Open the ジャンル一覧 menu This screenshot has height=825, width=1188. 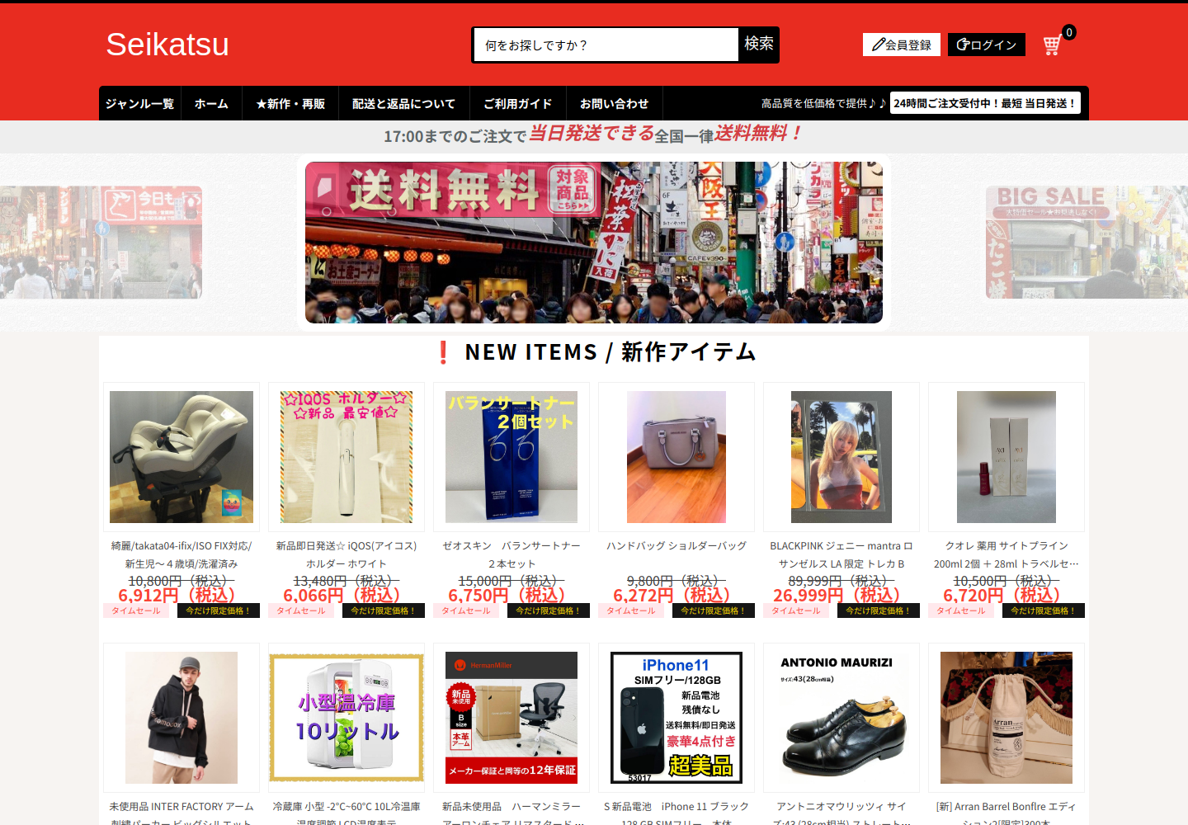coord(139,104)
